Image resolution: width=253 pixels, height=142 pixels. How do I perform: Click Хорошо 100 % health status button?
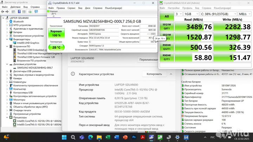tap(56, 33)
